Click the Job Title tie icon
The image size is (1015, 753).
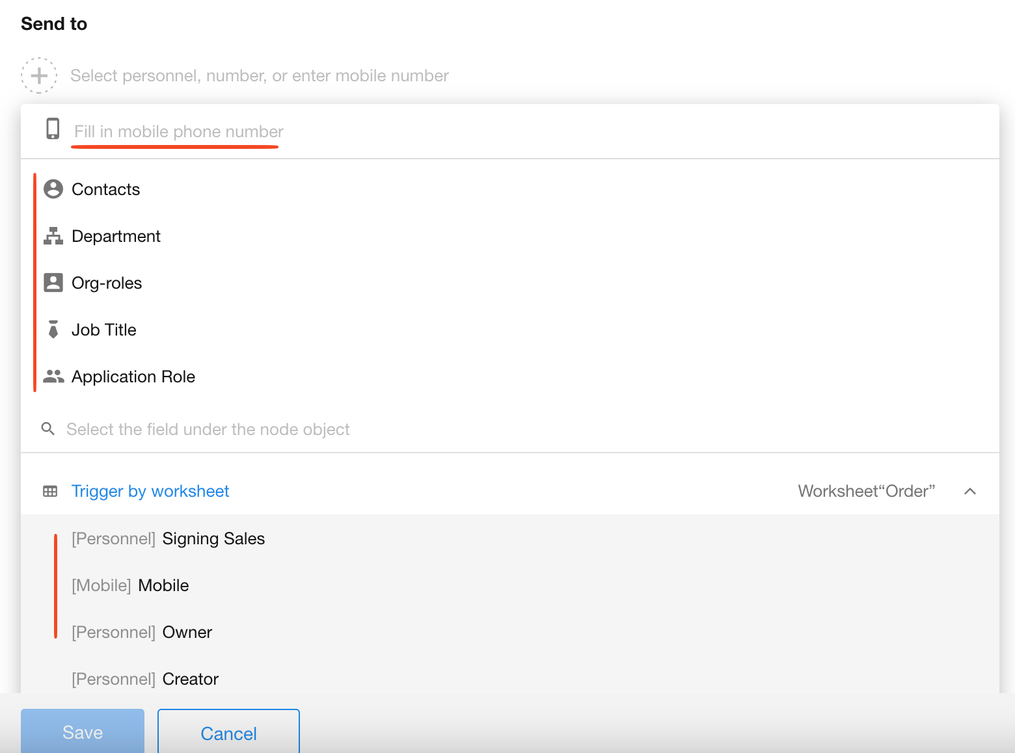click(x=53, y=330)
